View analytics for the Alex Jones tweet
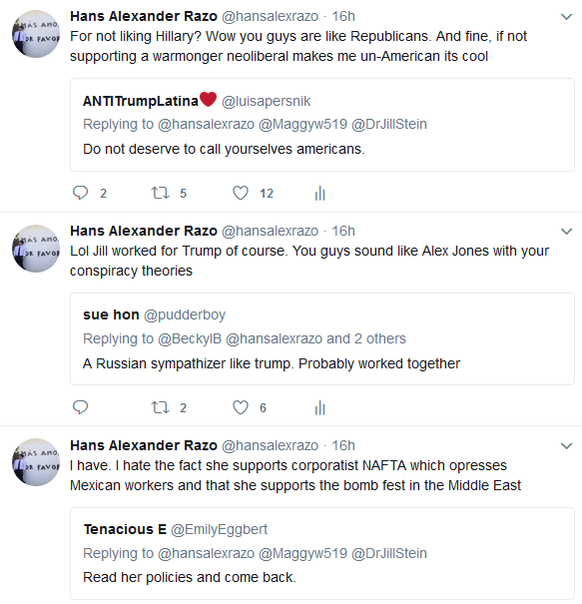This screenshot has height=604, width=582. pos(320,407)
